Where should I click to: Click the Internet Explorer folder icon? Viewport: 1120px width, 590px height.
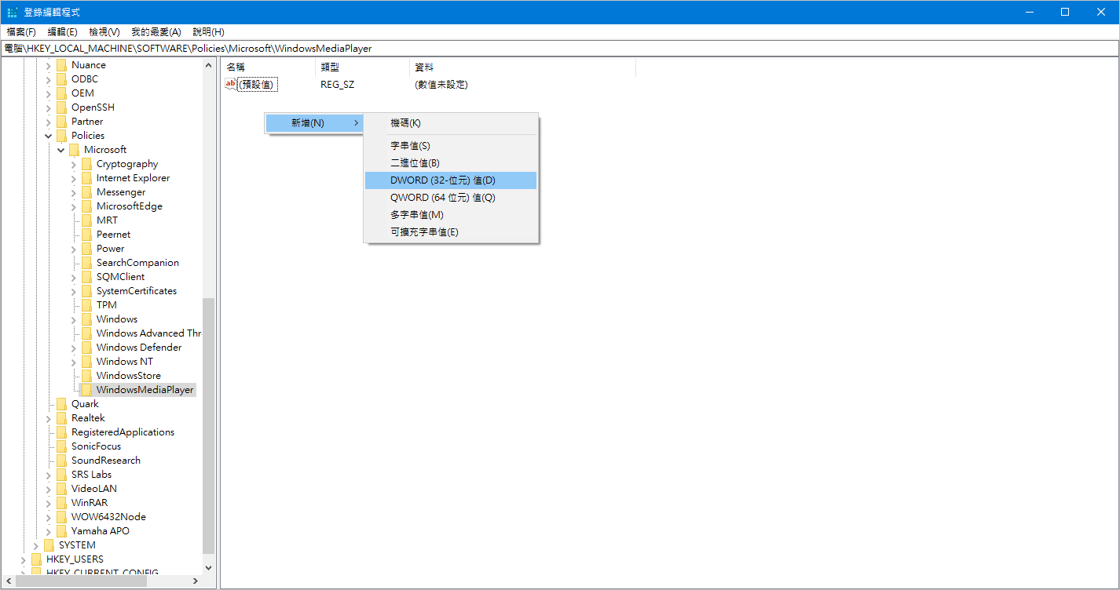pos(87,178)
